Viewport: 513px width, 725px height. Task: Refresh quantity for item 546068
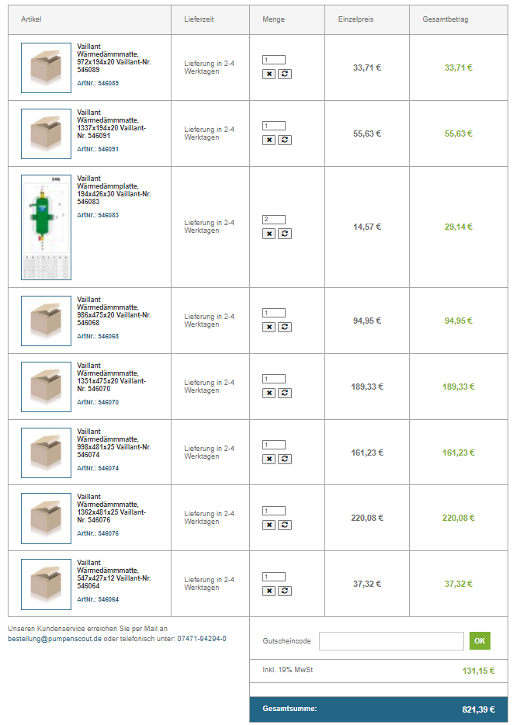coord(285,327)
